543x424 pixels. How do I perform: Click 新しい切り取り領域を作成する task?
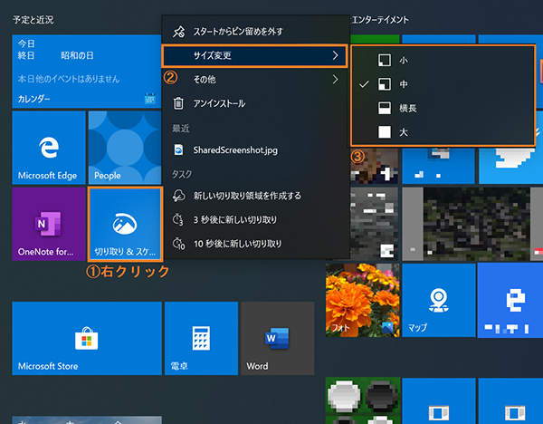254,196
